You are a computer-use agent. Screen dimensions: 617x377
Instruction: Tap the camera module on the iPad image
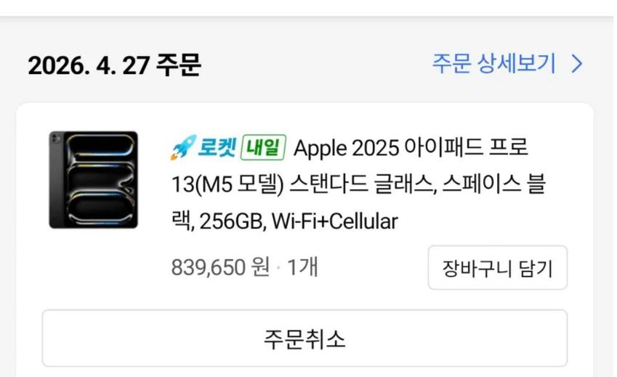55,138
